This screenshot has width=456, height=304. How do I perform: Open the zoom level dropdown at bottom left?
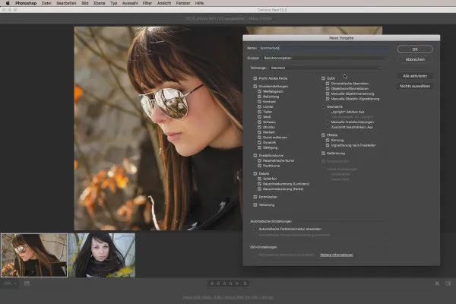pos(10,283)
